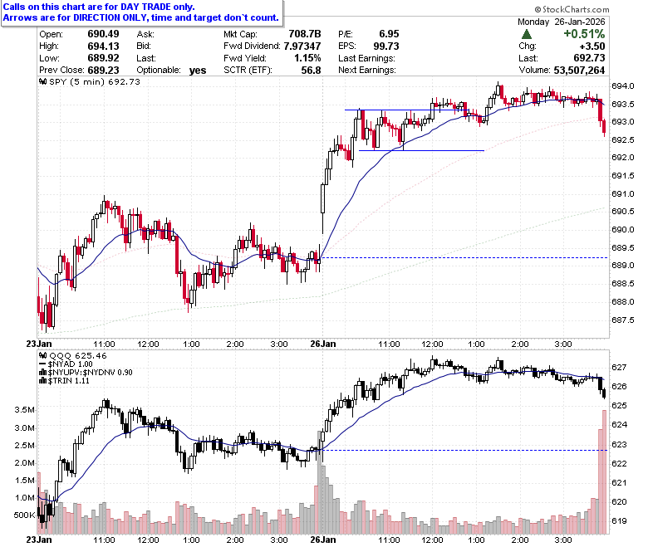Click the 500K volume axis label

(x=24, y=515)
